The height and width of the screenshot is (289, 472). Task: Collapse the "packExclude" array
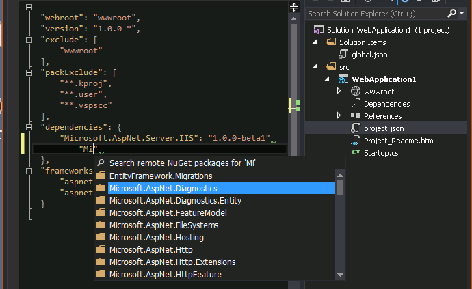29,72
